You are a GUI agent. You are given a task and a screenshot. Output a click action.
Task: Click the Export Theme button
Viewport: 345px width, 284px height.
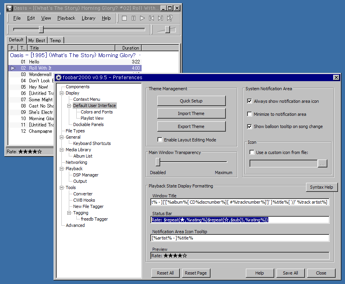tap(191, 126)
